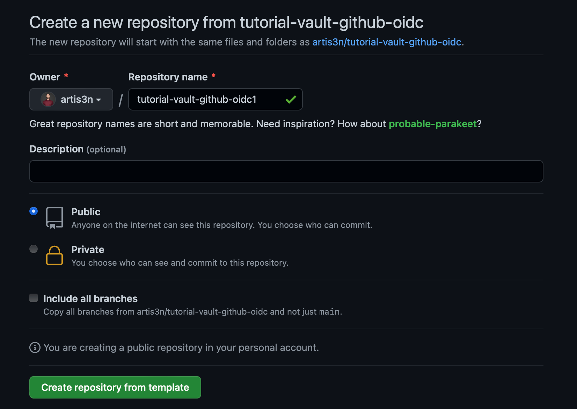Click the Public repository book icon

(x=54, y=217)
